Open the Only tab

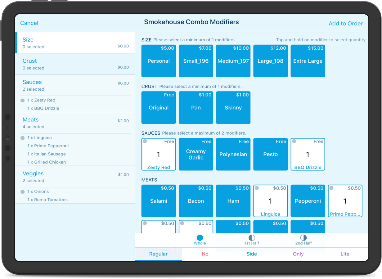pyautogui.click(x=298, y=254)
